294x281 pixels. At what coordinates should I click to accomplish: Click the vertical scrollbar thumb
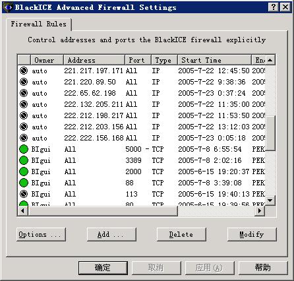[x=270, y=133]
